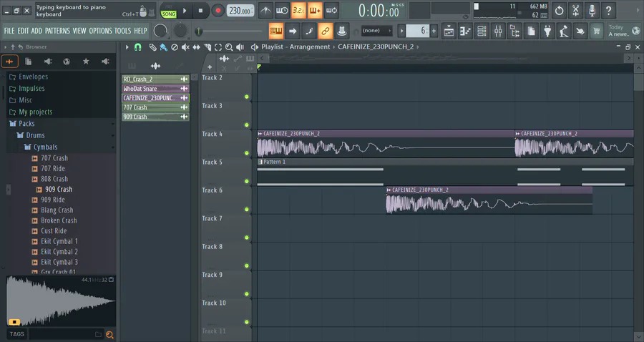Click the one-click audio recording microphone
644x342 pixels.
[x=592, y=11]
